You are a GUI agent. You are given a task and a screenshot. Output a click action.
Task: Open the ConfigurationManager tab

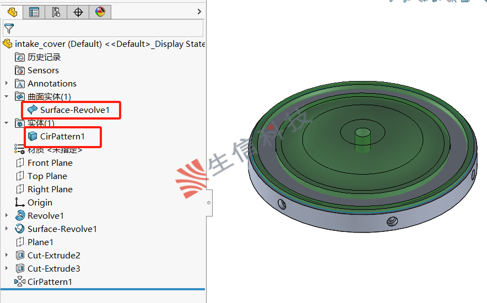click(x=56, y=12)
